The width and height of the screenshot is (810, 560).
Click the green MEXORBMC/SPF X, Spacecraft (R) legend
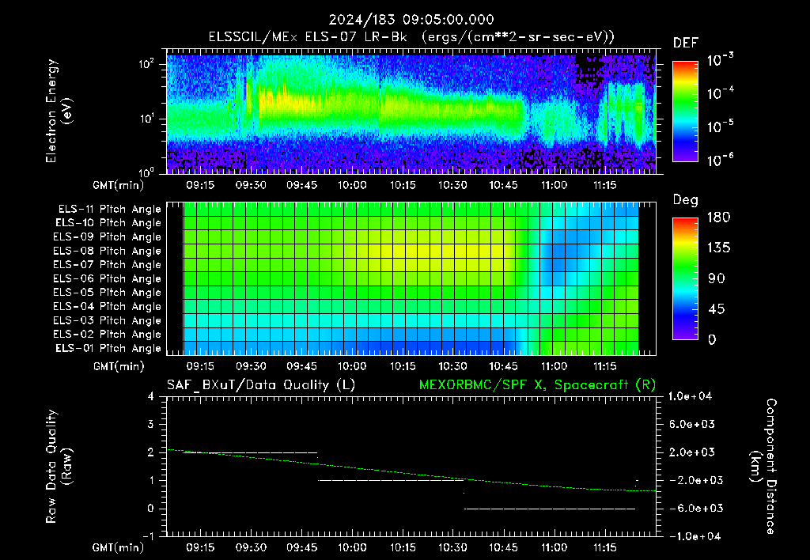(x=537, y=385)
